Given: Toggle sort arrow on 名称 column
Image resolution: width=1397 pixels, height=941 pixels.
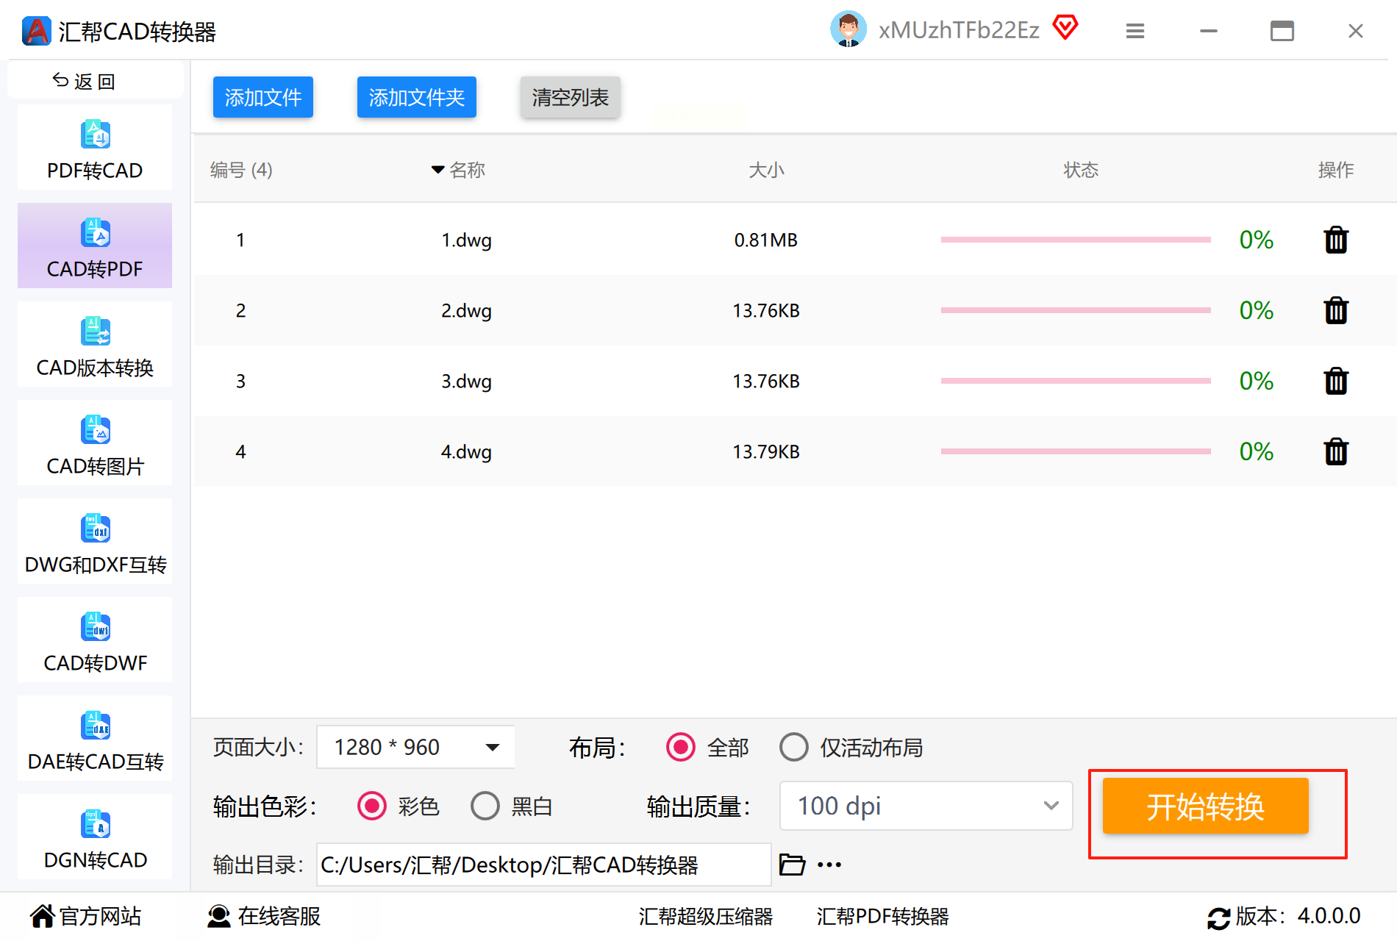Looking at the screenshot, I should [437, 170].
